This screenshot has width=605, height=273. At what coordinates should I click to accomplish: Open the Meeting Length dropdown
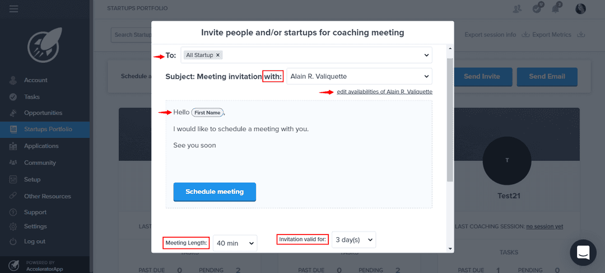pyautogui.click(x=235, y=243)
